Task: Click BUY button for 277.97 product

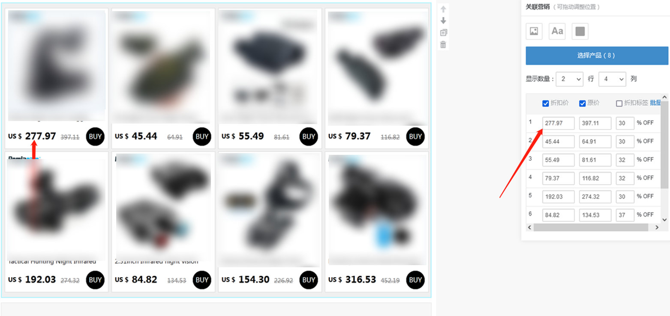Action: pyautogui.click(x=95, y=137)
